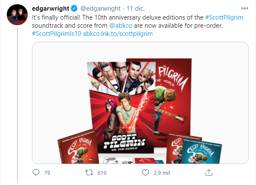Open the @edgarwright handle link
This screenshot has width=256, height=185.
tap(101, 9)
